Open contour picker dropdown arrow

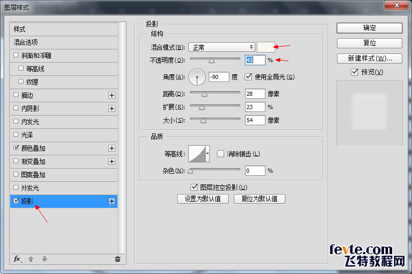pyautogui.click(x=208, y=154)
